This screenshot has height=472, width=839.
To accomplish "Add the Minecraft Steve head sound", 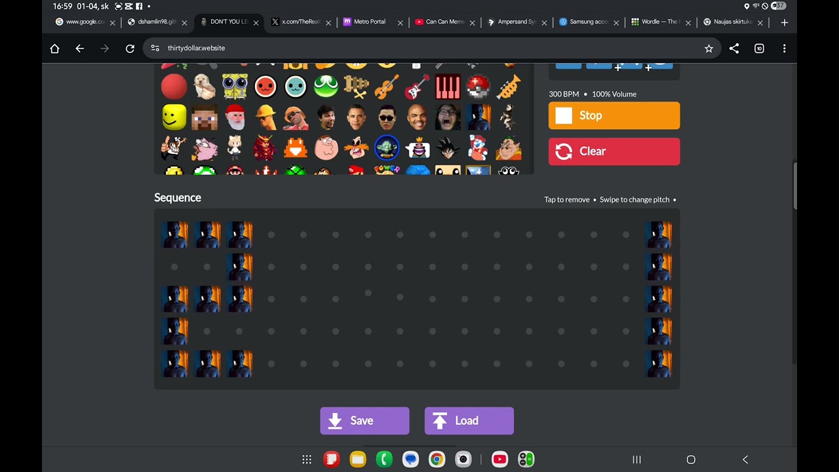I will pos(205,117).
